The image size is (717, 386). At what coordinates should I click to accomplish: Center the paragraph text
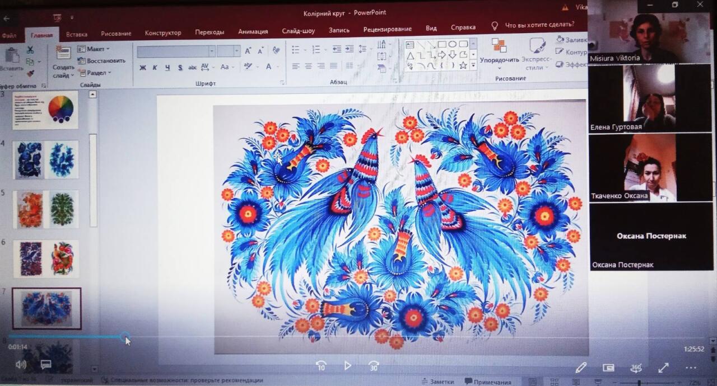308,66
